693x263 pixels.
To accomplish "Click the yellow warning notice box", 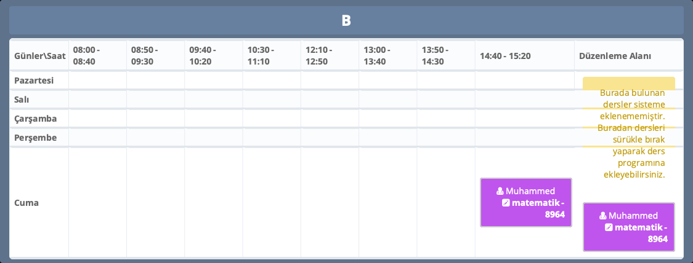I will tap(628, 84).
